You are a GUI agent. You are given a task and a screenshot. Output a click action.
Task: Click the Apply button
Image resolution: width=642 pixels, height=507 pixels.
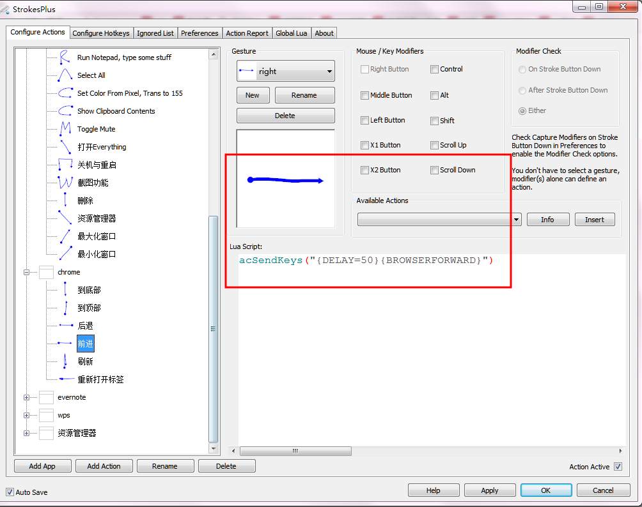pyautogui.click(x=490, y=490)
